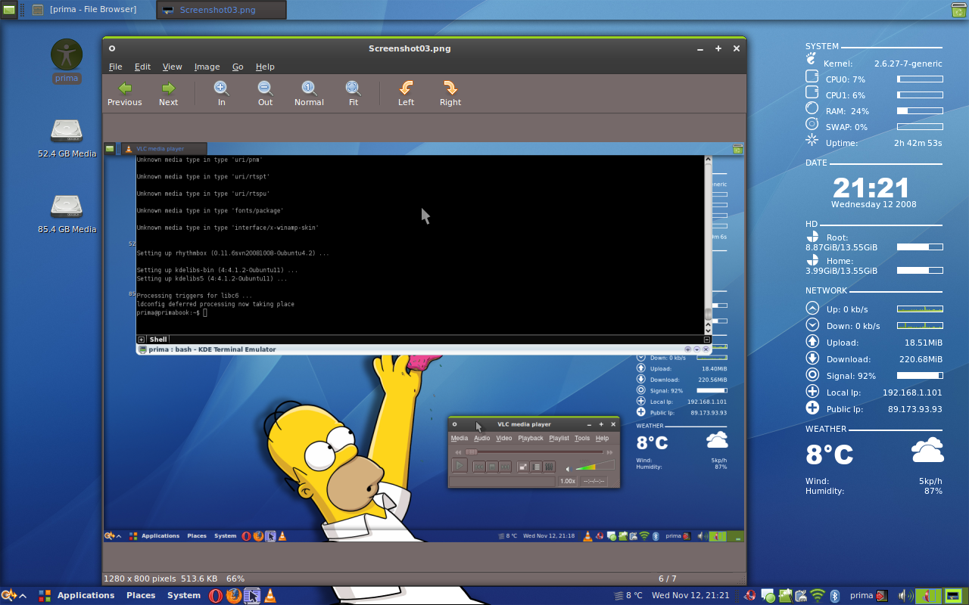Click the trash icon at top-right corner

958,10
